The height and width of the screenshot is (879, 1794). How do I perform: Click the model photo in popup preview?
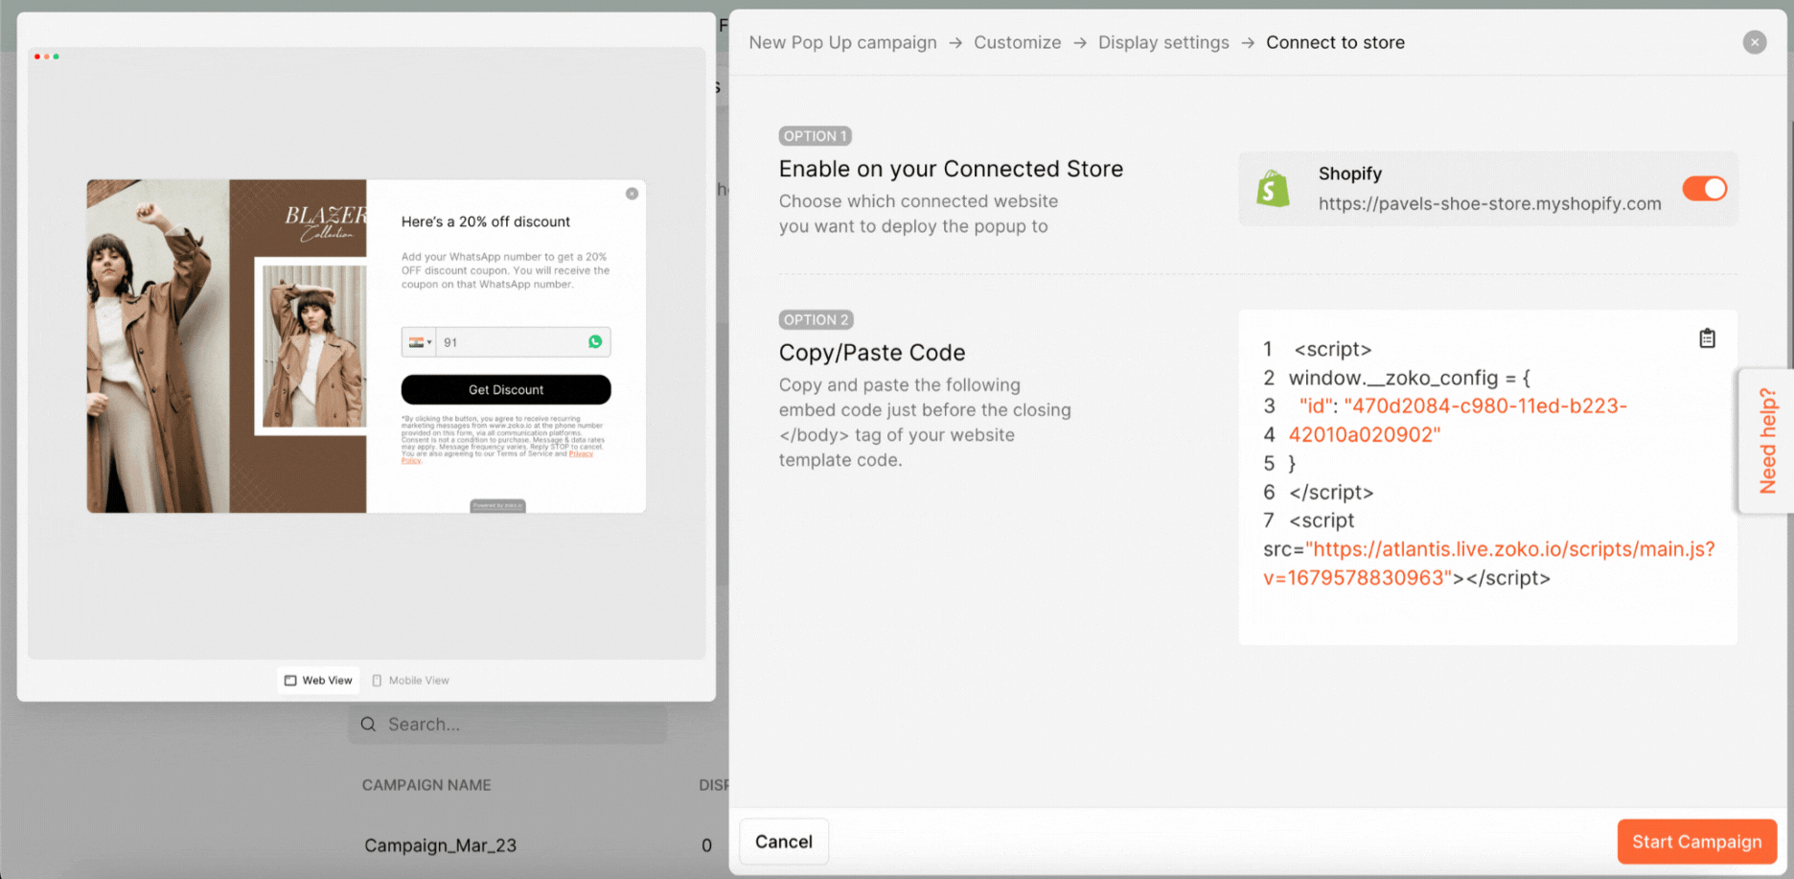227,346
